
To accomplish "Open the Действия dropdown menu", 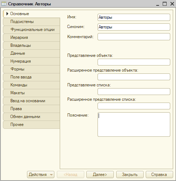I will [41, 175].
